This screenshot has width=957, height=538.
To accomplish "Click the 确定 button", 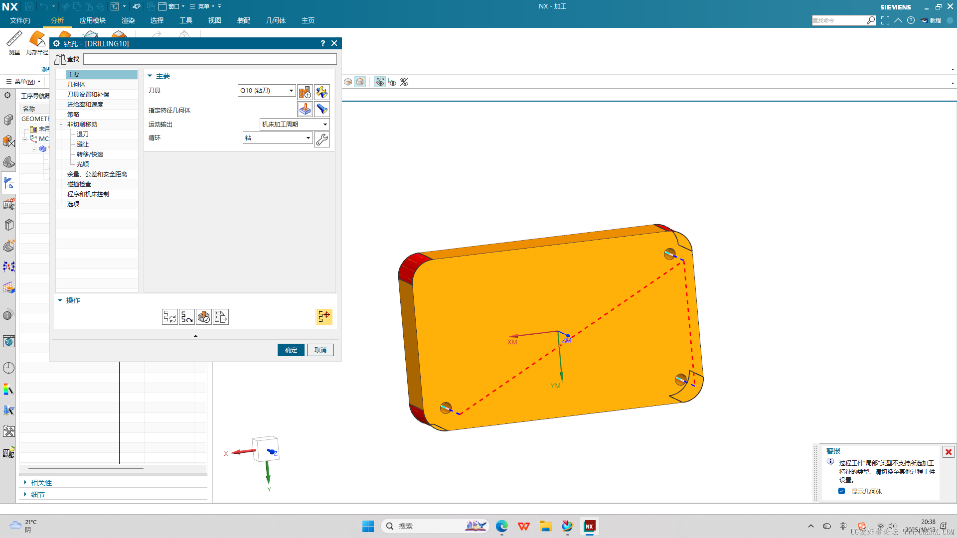I will [x=291, y=350].
